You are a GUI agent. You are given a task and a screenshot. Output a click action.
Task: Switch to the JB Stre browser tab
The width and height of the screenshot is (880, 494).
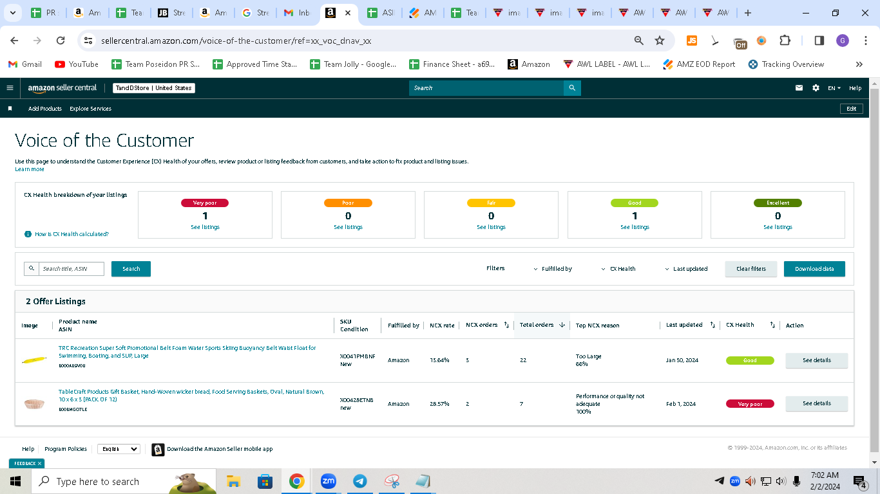point(172,13)
